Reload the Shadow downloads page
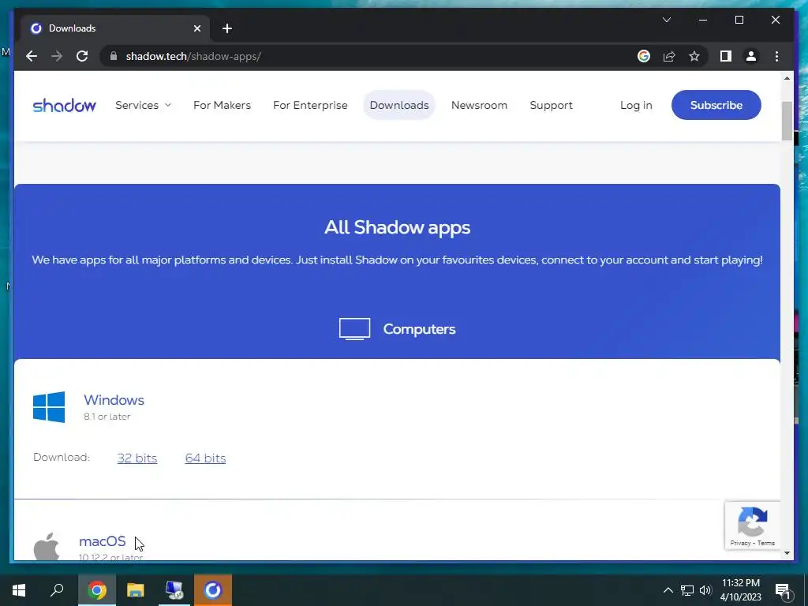Viewport: 808px width, 606px height. click(82, 56)
